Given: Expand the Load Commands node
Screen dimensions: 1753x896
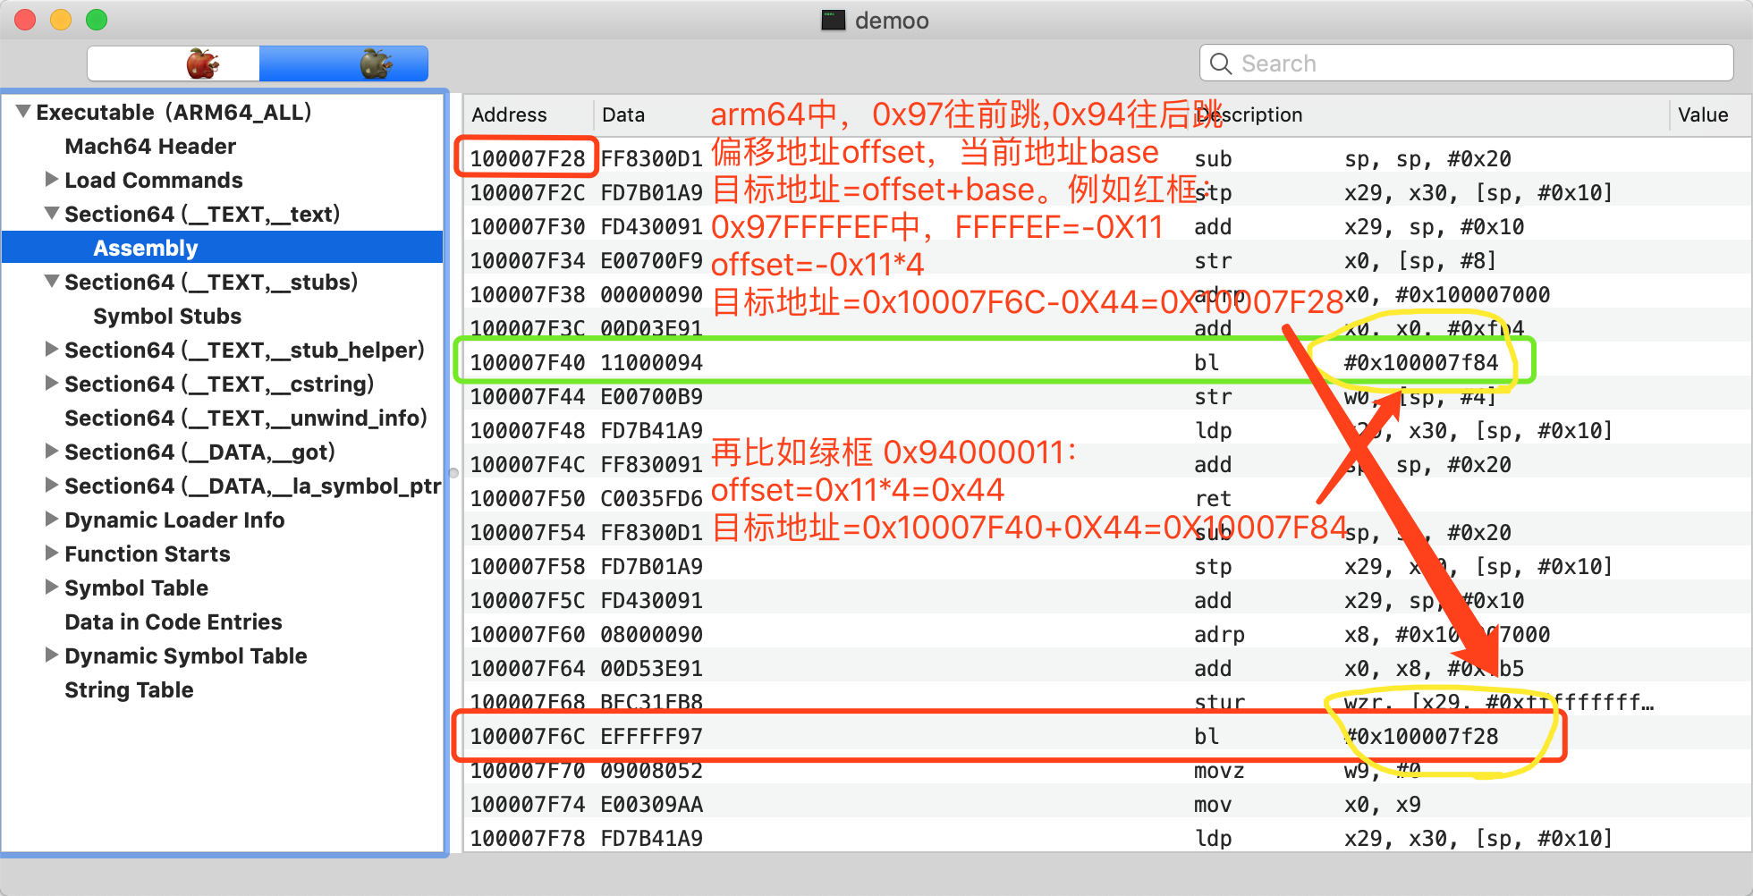Looking at the screenshot, I should click(x=52, y=179).
